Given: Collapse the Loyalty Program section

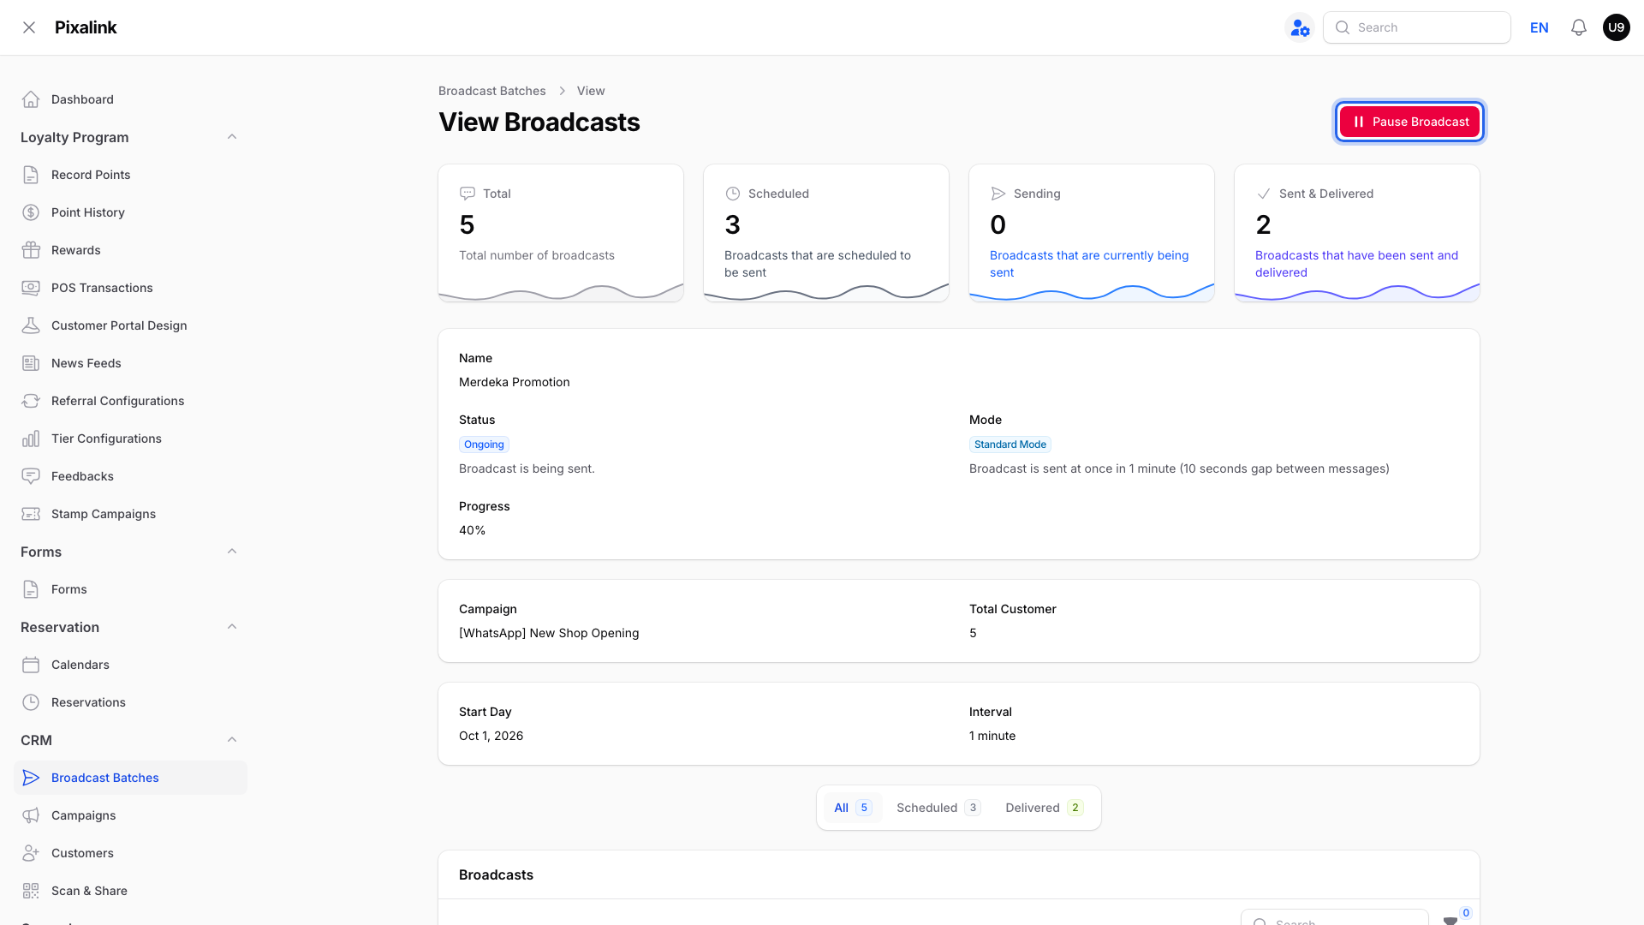Looking at the screenshot, I should (x=232, y=137).
